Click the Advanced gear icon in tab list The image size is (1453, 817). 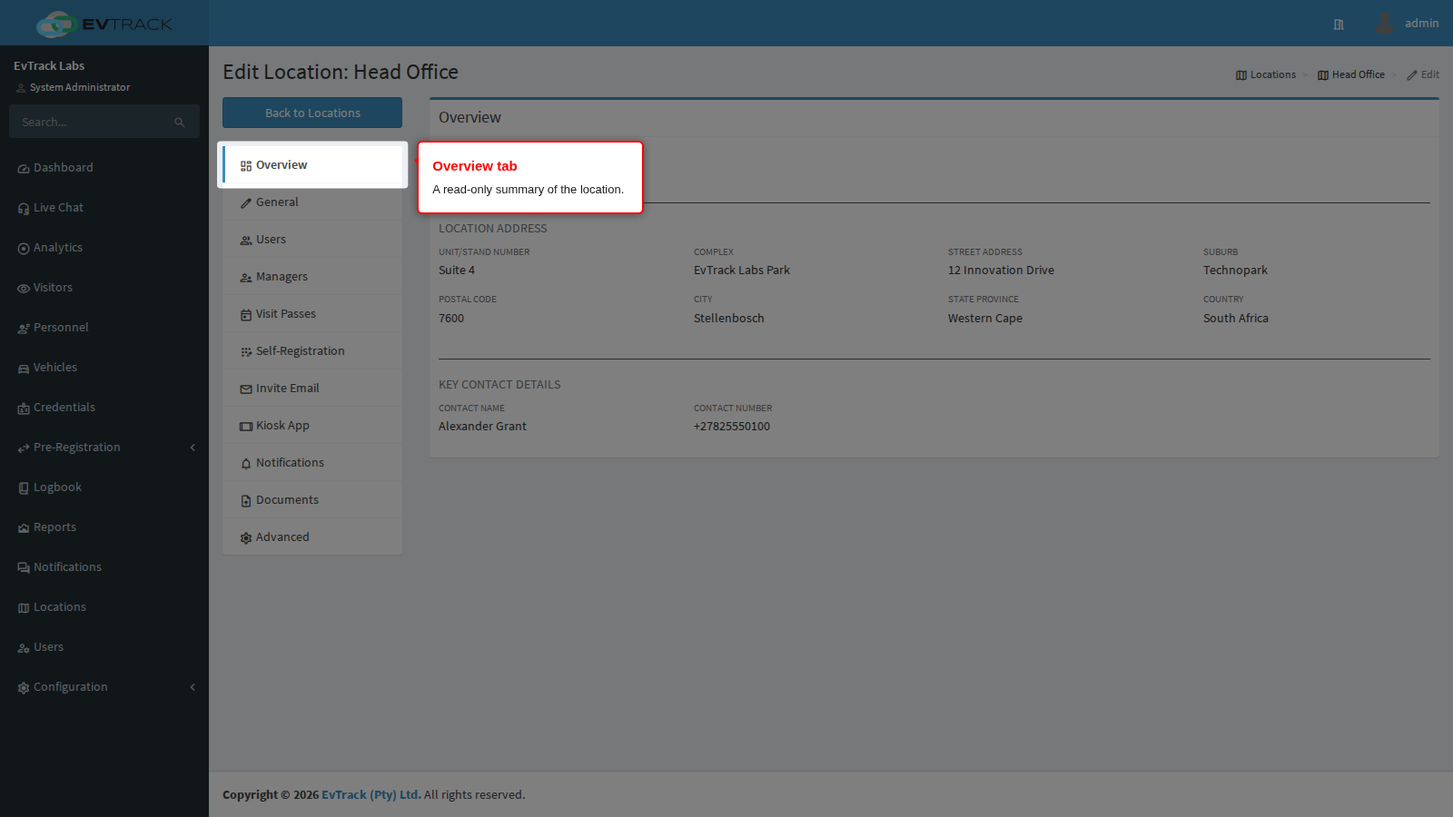(x=246, y=538)
